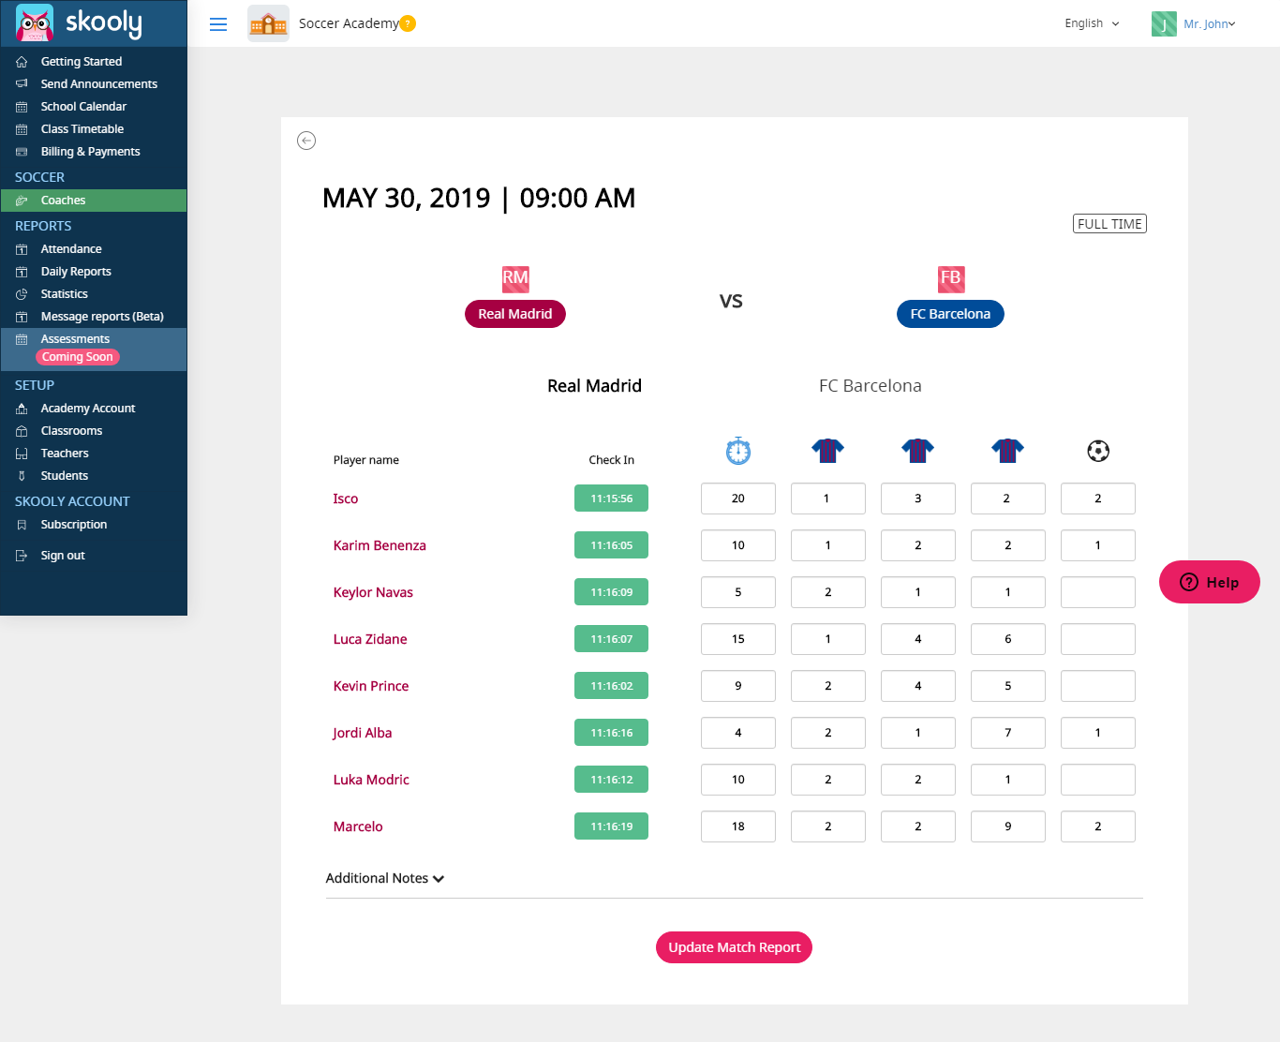Click the stopwatch minutes column icon
Viewport: 1280px width, 1042px height.
(x=738, y=451)
